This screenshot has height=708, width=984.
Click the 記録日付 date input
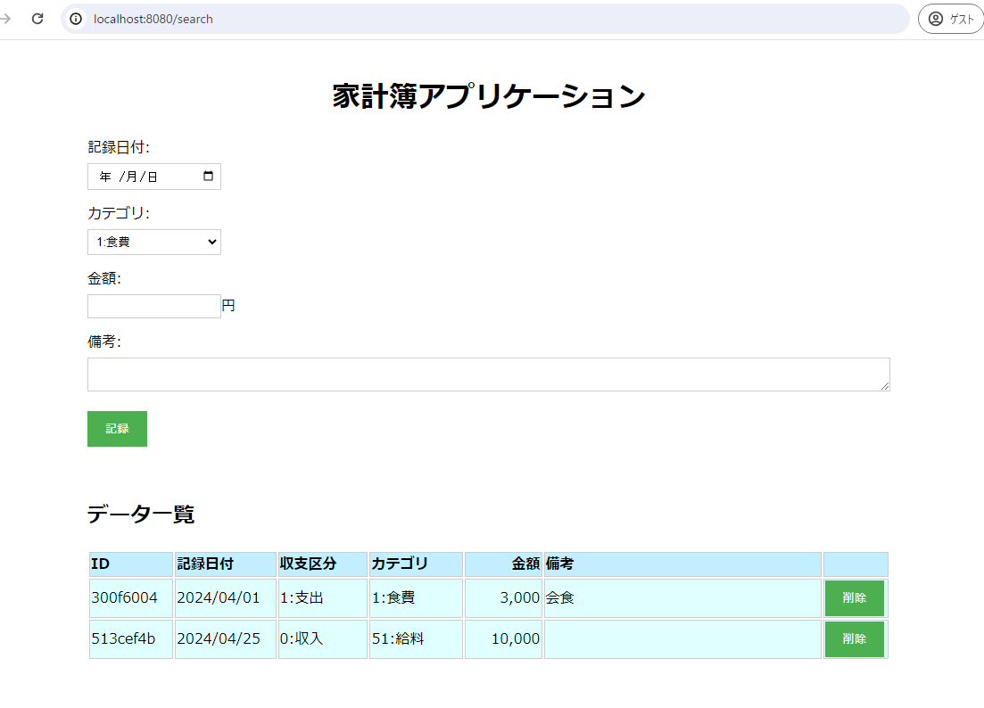pyautogui.click(x=143, y=176)
